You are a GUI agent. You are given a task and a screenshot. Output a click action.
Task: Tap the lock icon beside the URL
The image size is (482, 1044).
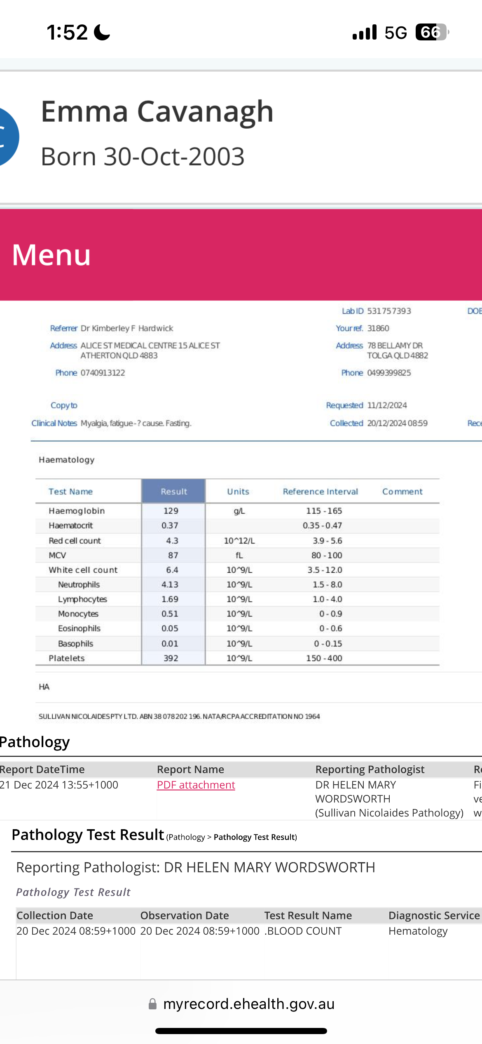(x=152, y=1004)
